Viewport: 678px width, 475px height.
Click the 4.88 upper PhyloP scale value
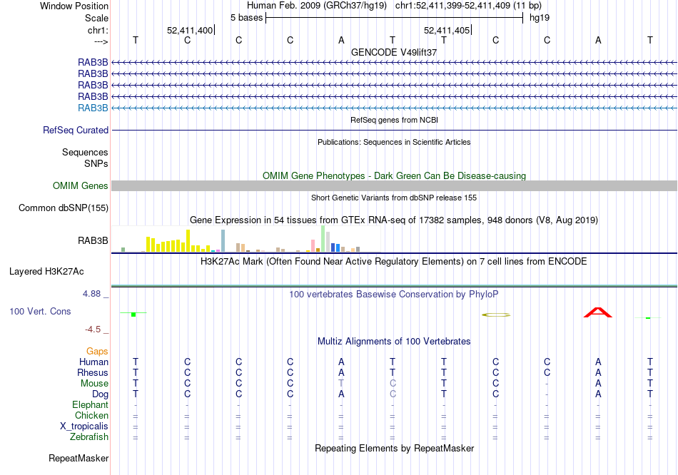point(91,294)
